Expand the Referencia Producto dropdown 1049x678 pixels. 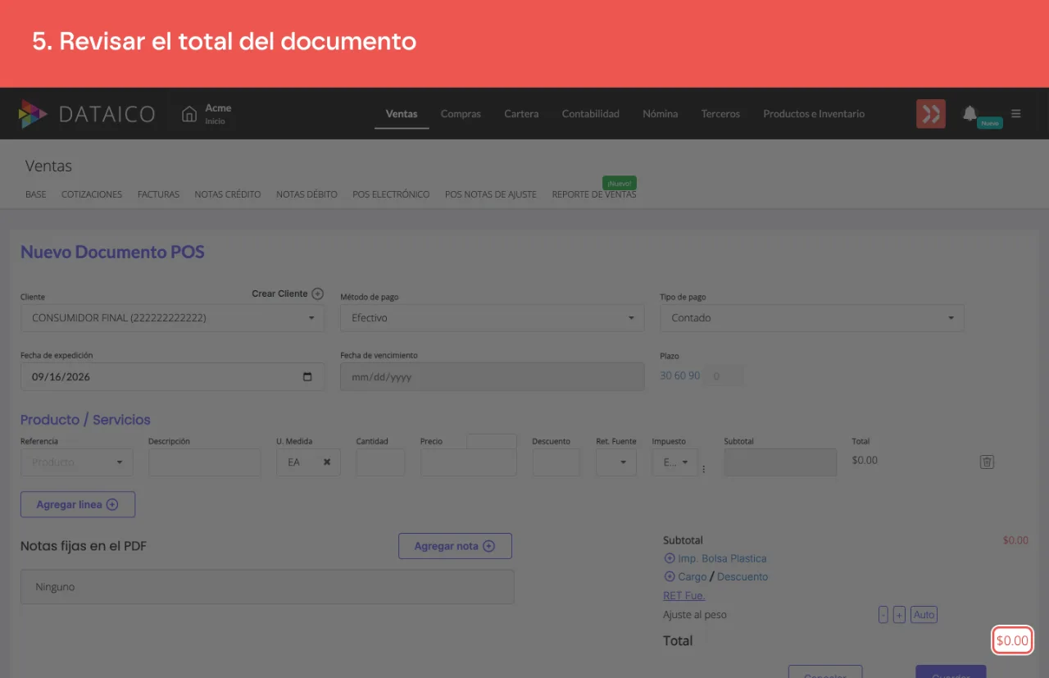click(77, 462)
